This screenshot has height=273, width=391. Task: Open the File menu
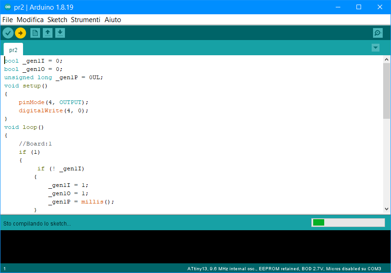[7, 20]
